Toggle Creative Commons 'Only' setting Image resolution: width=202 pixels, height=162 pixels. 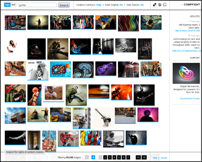[99, 5]
